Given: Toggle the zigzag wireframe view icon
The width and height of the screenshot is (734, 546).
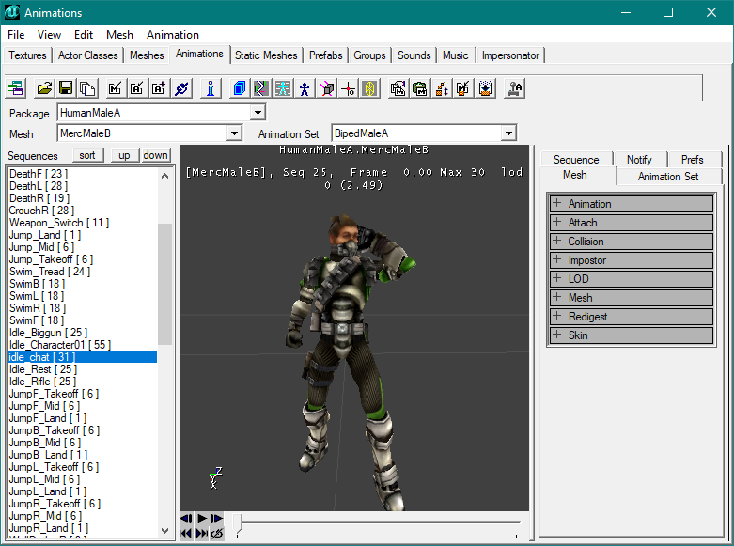Looking at the screenshot, I should pos(261,88).
